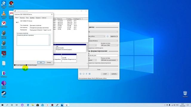
Task: Show hidden tray icons chevron
Action: pos(165,105)
